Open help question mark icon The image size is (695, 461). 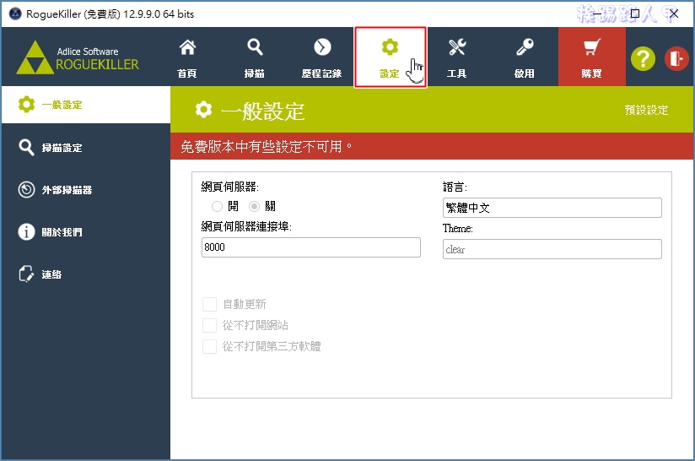click(x=643, y=58)
